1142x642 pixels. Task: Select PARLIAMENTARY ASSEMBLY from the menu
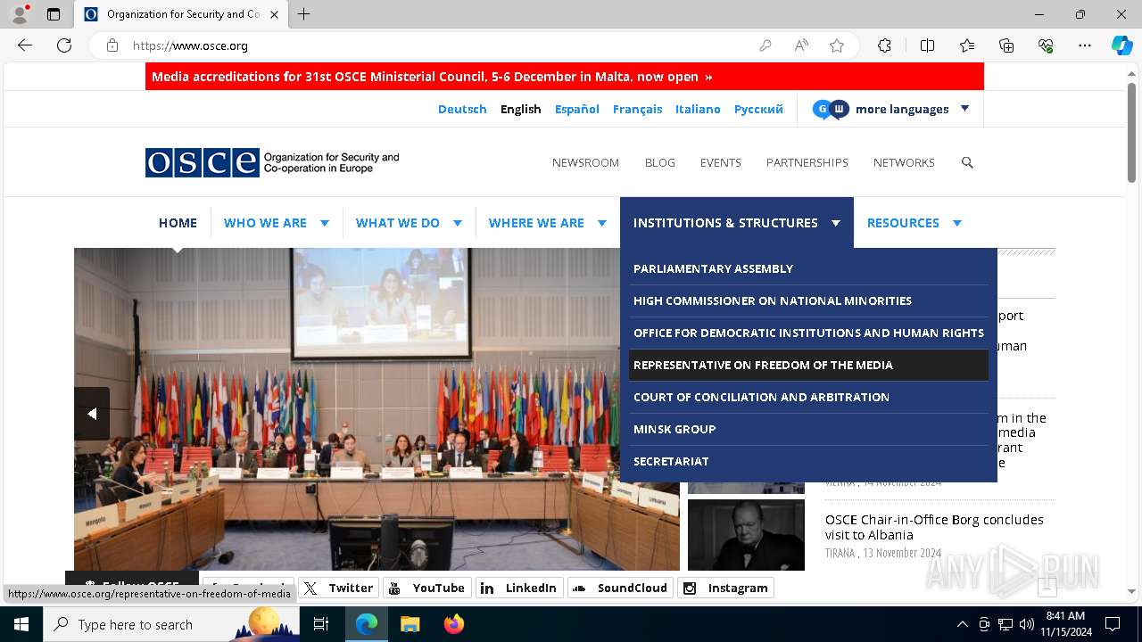click(x=808, y=268)
